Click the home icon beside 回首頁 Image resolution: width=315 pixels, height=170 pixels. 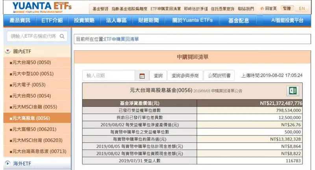coord(262,9)
